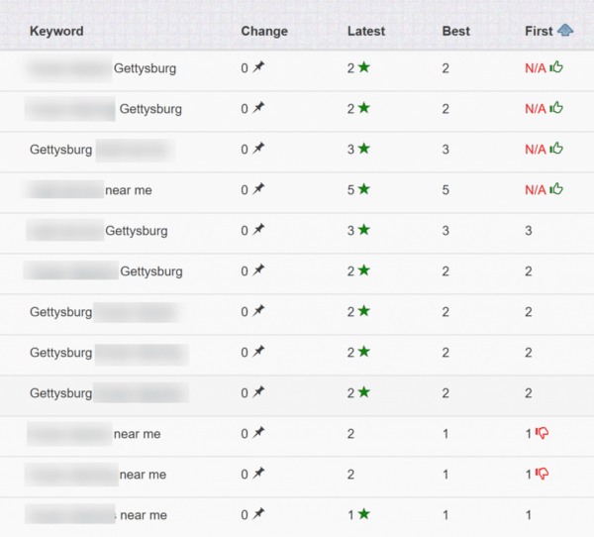Sort table by the Keyword column header

pos(56,31)
